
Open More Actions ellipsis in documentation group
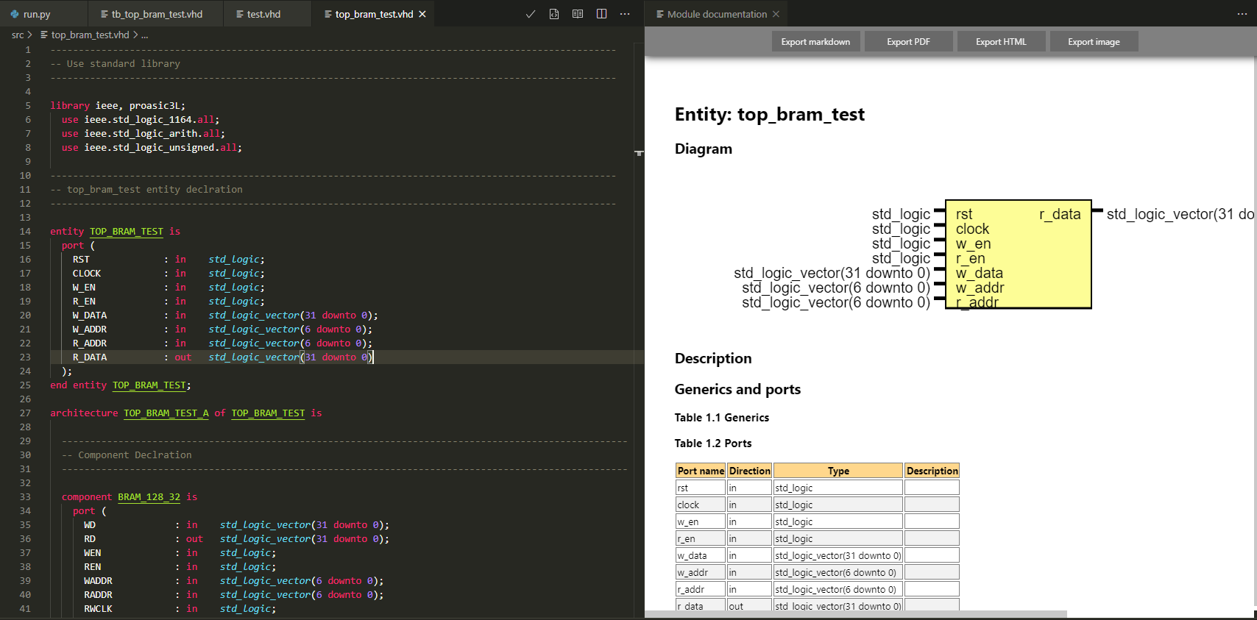coord(1242,14)
